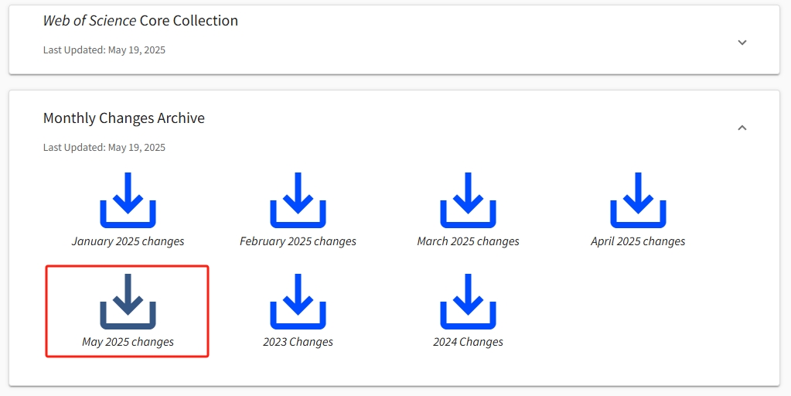This screenshot has height=396, width=791.
Task: Open the "2023 Changes" text link
Action: 298,342
